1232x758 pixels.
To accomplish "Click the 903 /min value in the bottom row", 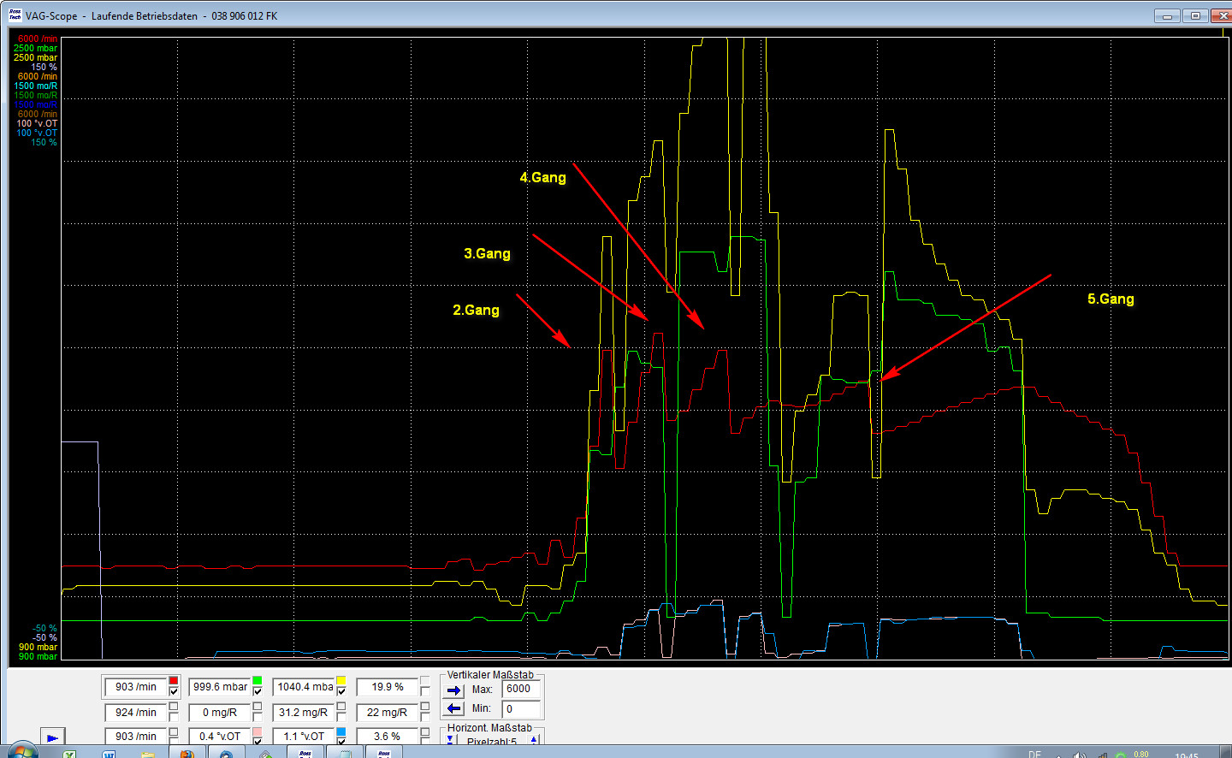I will coord(135,737).
